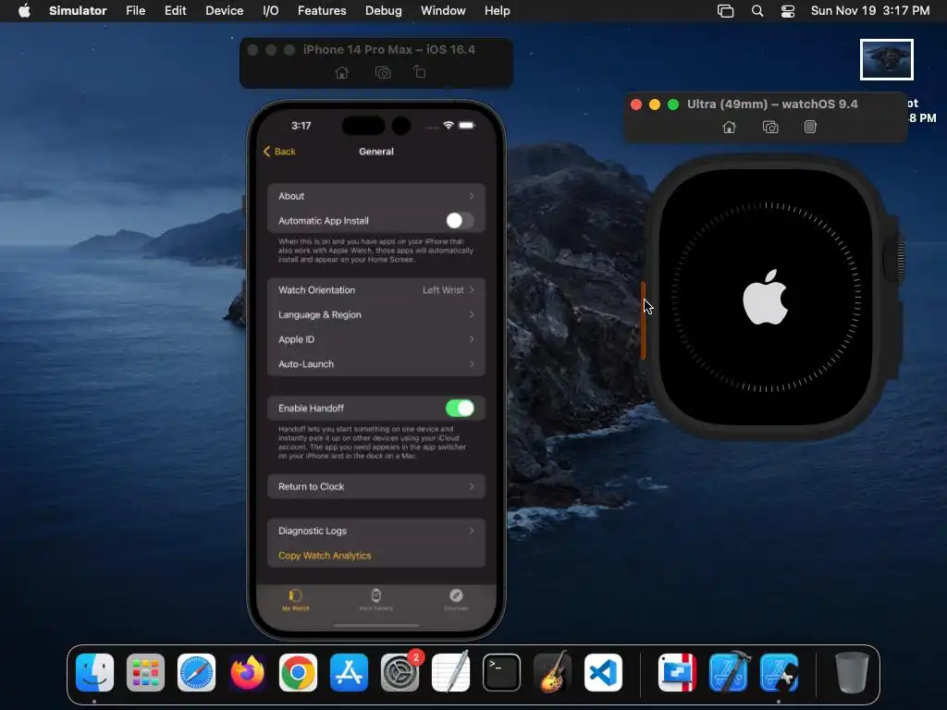Viewport: 947px width, 710px height.
Task: Open Apple ID row
Action: point(375,339)
